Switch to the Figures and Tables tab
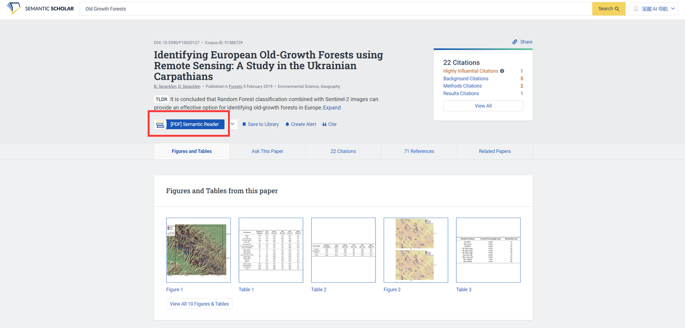Viewport: 685px width, 328px height. click(192, 151)
